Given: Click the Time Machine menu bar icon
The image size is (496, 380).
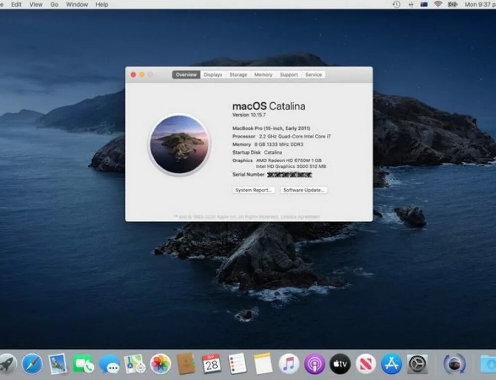Looking at the screenshot, I should pos(396,4).
